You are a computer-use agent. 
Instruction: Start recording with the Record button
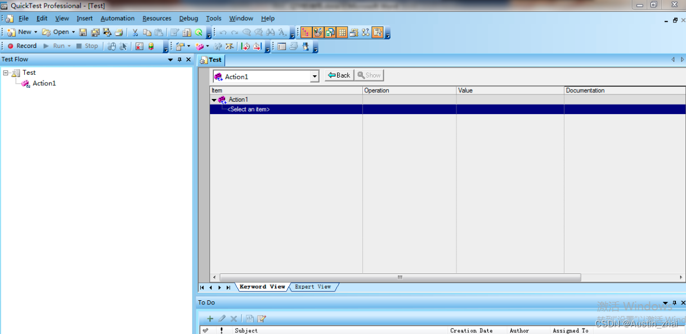tap(21, 46)
